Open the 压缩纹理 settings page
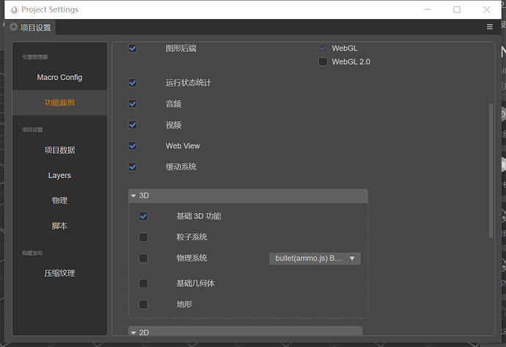This screenshot has height=347, width=506. 59,273
